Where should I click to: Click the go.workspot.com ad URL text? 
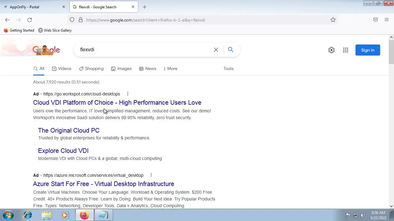(82, 94)
